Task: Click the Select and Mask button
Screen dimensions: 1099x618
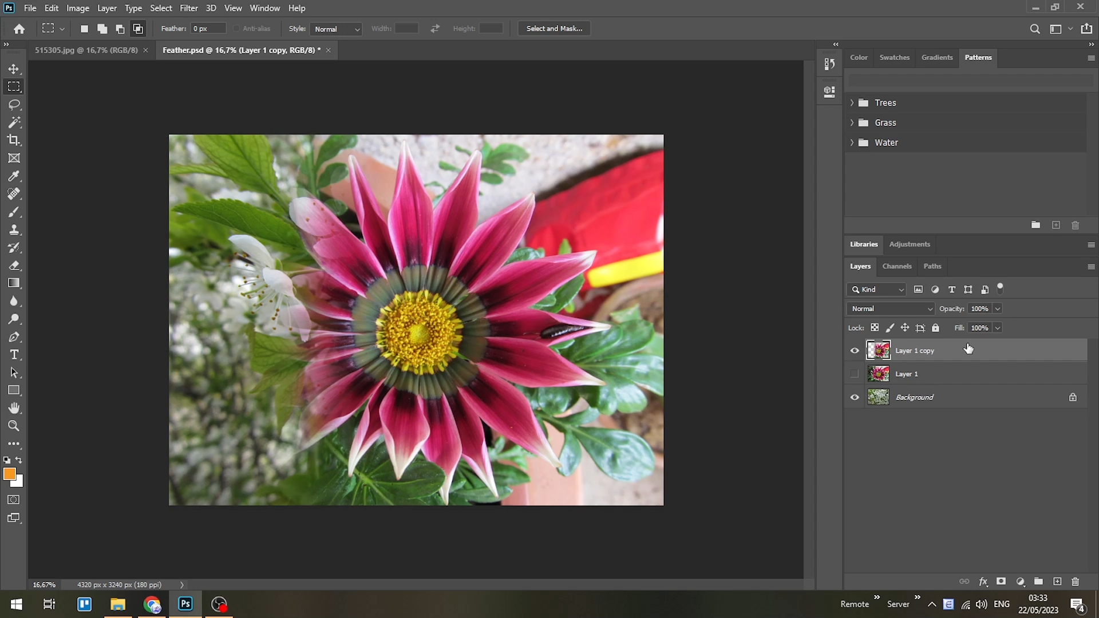Action: (x=553, y=28)
